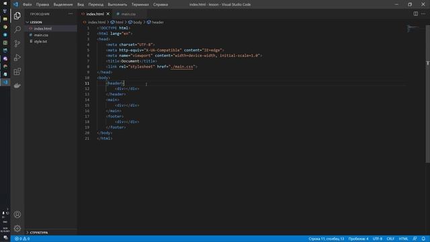Viewport: 430px width, 242px height.
Task: Change the UTF-8 encoding in status bar
Action: pos(378,239)
